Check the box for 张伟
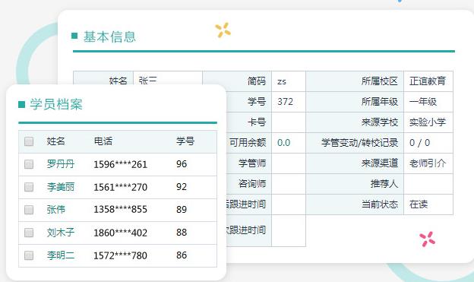Viewport: 474px width, 282px height. (x=29, y=210)
